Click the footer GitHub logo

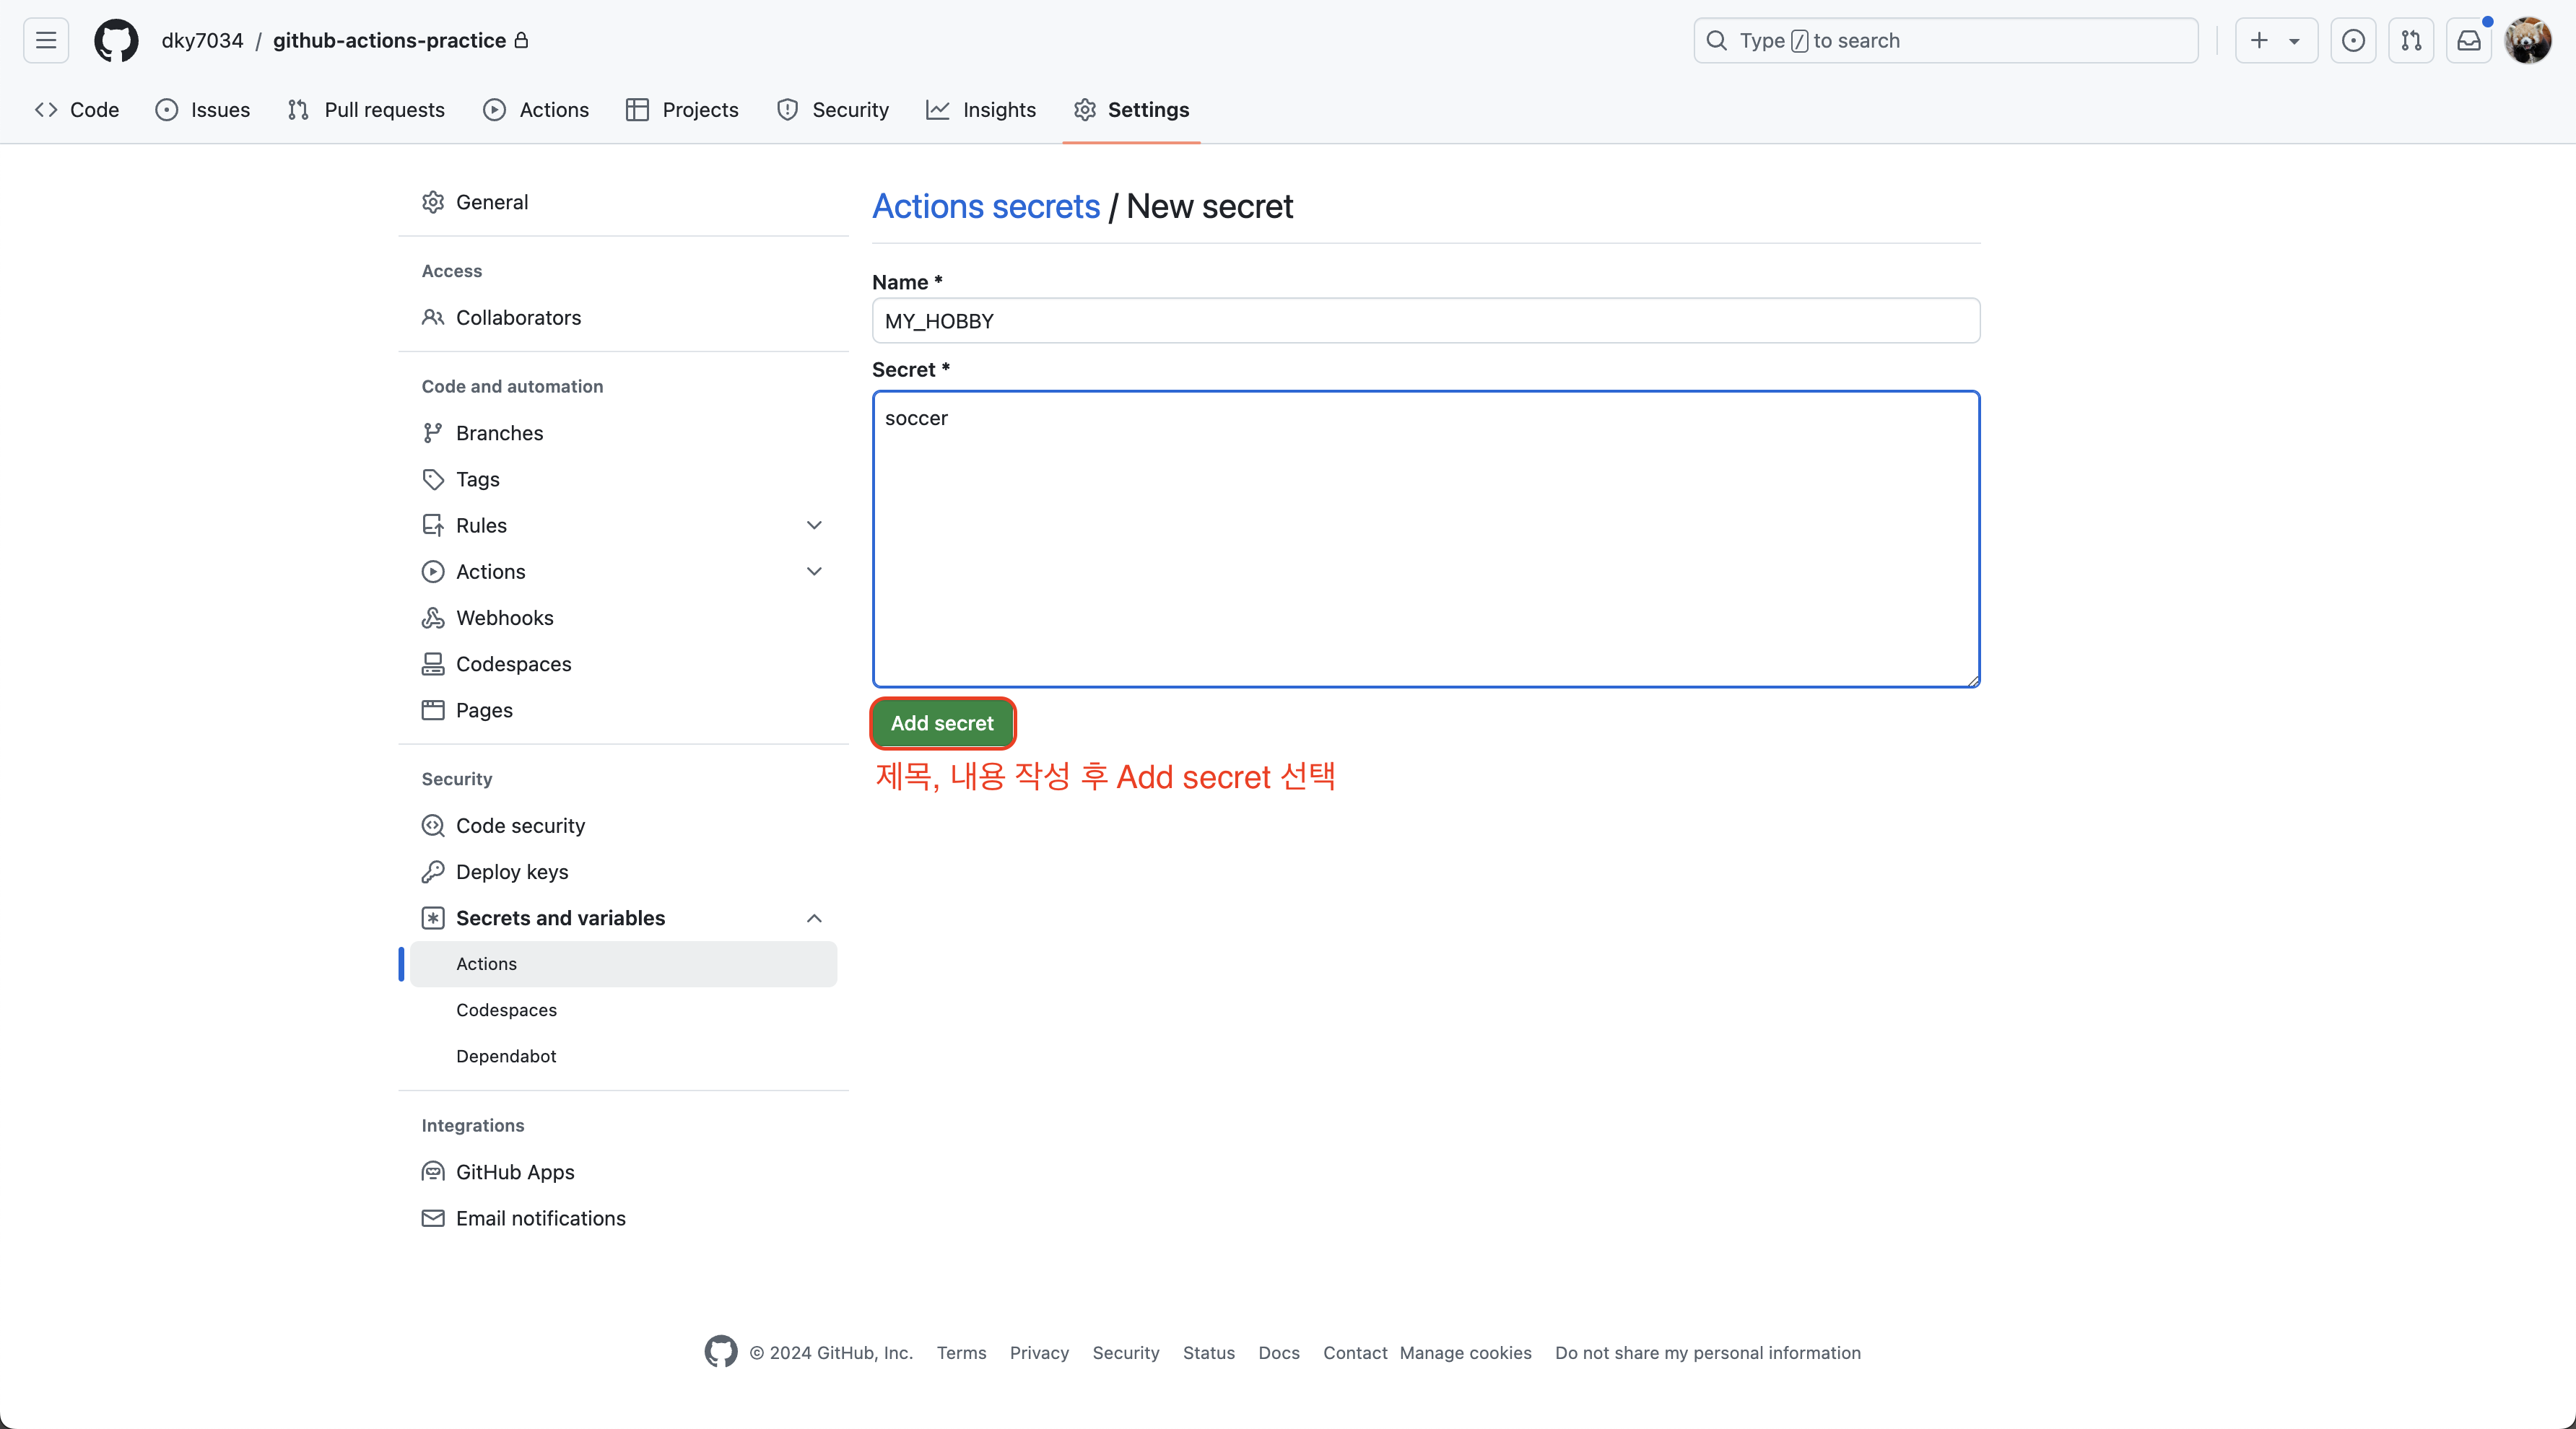point(720,1351)
